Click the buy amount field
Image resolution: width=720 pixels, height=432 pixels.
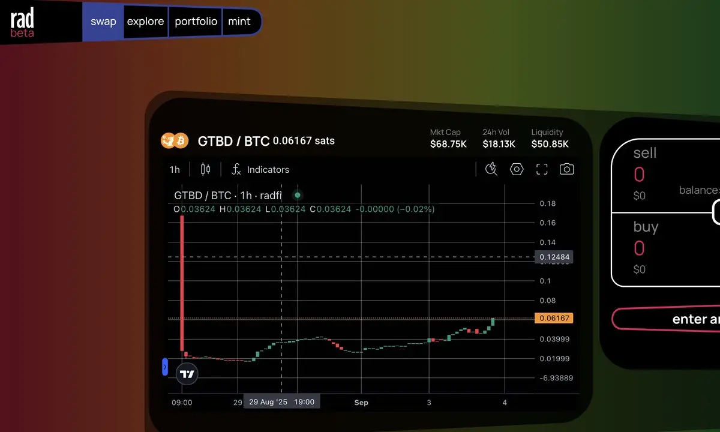639,248
